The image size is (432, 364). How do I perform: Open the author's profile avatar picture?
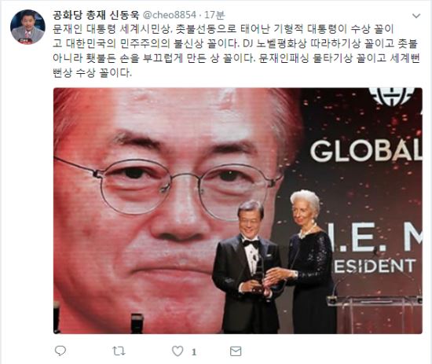[x=27, y=27]
